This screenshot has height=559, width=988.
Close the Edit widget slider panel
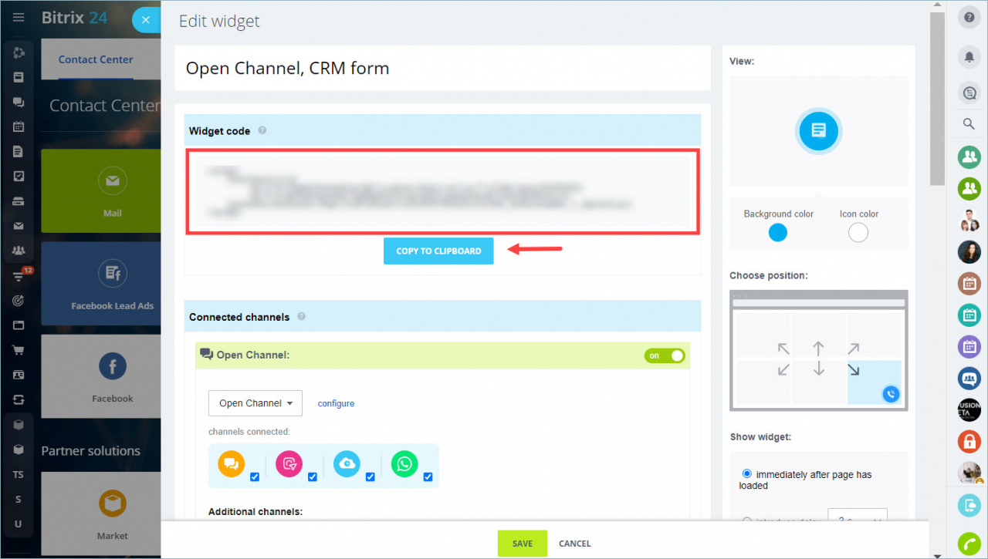146,20
